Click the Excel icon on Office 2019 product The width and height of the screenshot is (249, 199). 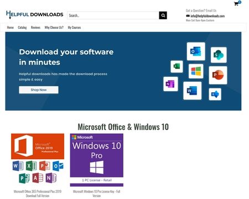click(31, 166)
